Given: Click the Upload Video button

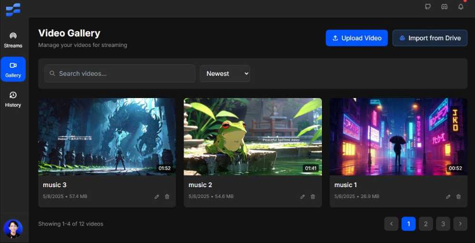Looking at the screenshot, I should 357,38.
